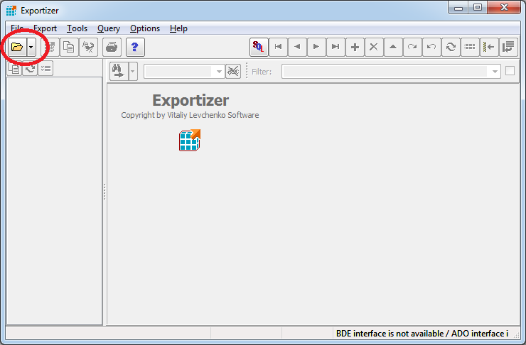Click the open folder toolbar button

18,48
